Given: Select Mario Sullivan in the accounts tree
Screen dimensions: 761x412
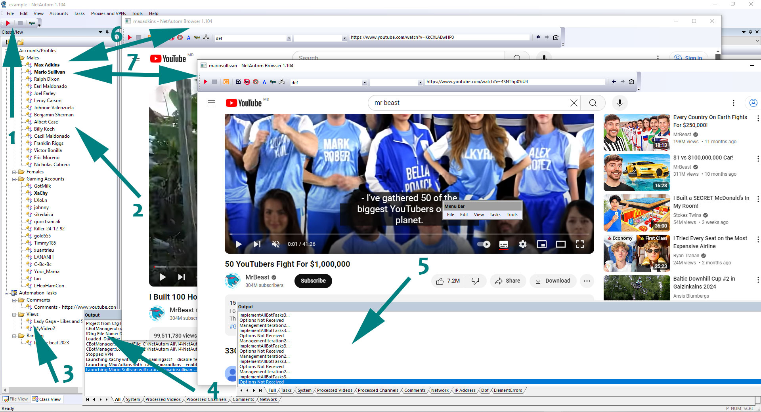Looking at the screenshot, I should pos(49,72).
